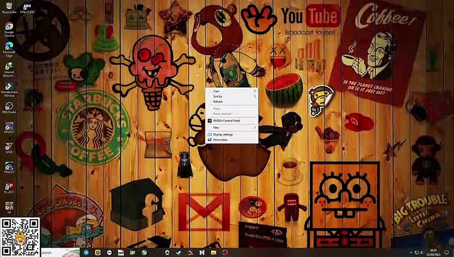The height and width of the screenshot is (257, 454).
Task: Click the New submenu arrow
Action: (255, 127)
